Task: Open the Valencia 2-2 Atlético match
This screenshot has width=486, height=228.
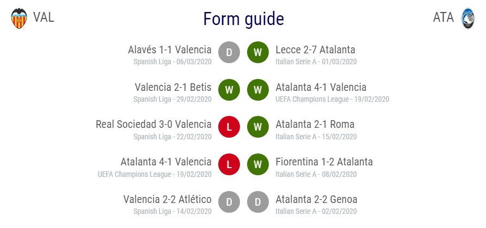Action: pyautogui.click(x=168, y=199)
